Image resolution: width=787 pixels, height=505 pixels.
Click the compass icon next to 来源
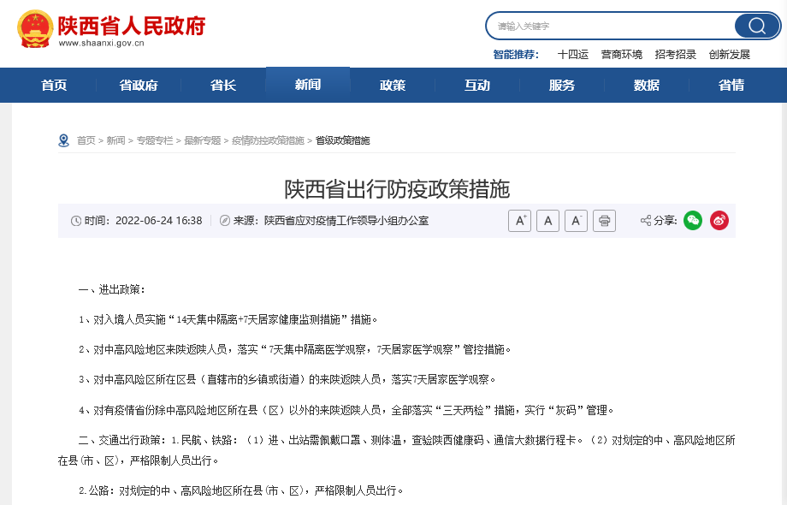pyautogui.click(x=225, y=220)
